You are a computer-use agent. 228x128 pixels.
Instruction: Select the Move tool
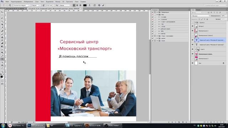click(2, 12)
